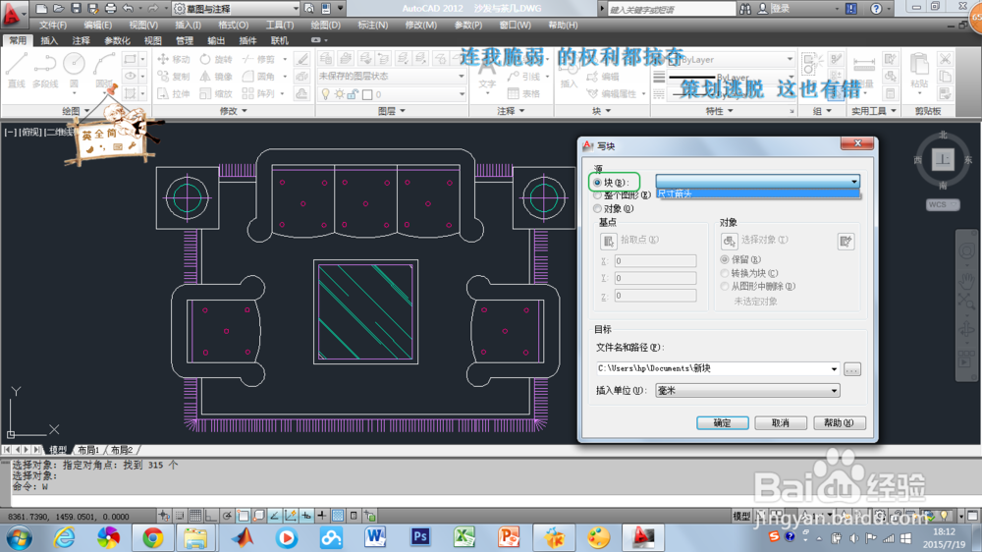
Task: Select the Convert to block (转换为块) option
Action: 725,273
